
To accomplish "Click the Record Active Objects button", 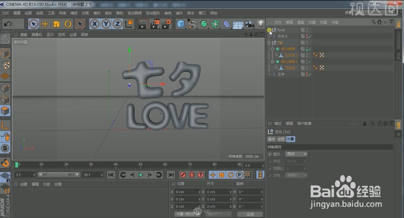I will coord(183,175).
